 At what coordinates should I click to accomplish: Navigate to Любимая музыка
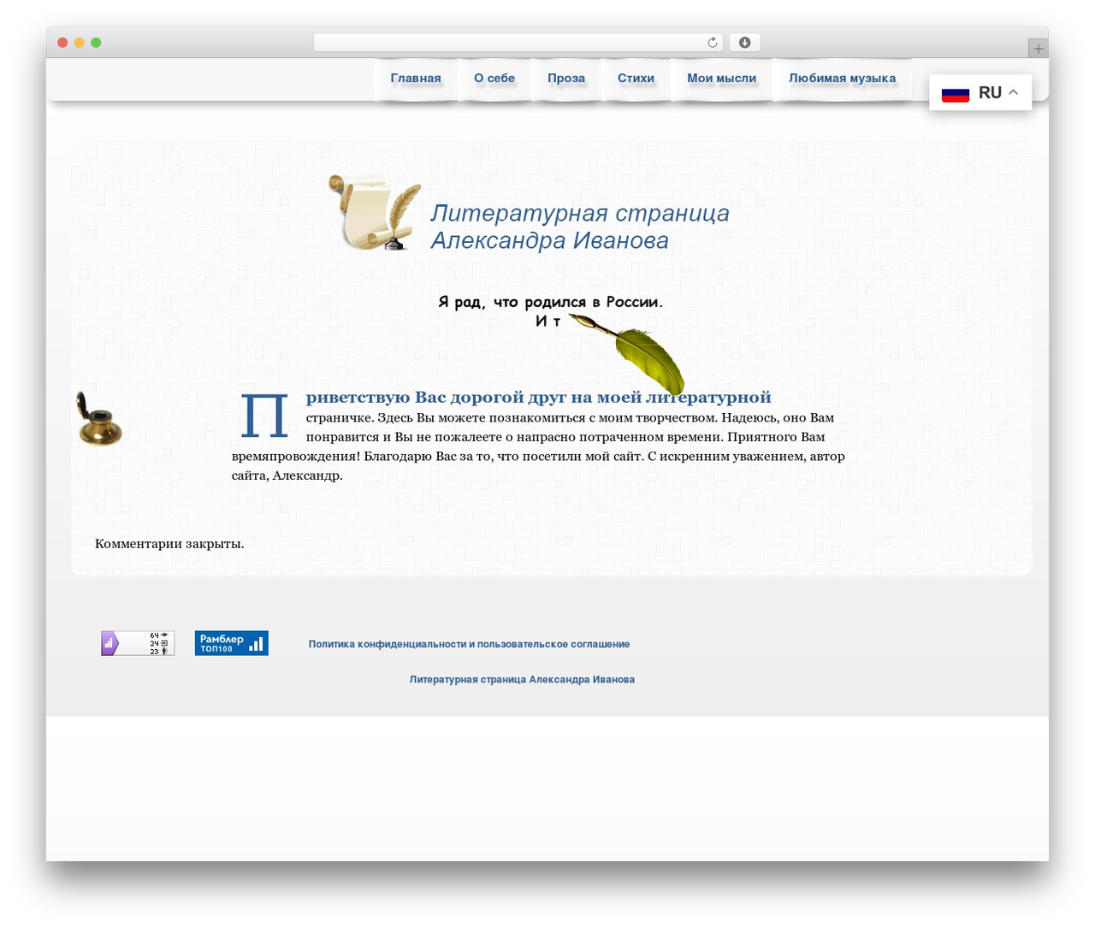pyautogui.click(x=843, y=79)
